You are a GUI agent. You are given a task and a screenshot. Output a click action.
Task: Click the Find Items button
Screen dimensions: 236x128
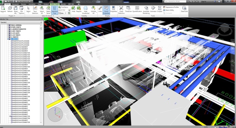pos(63,7)
